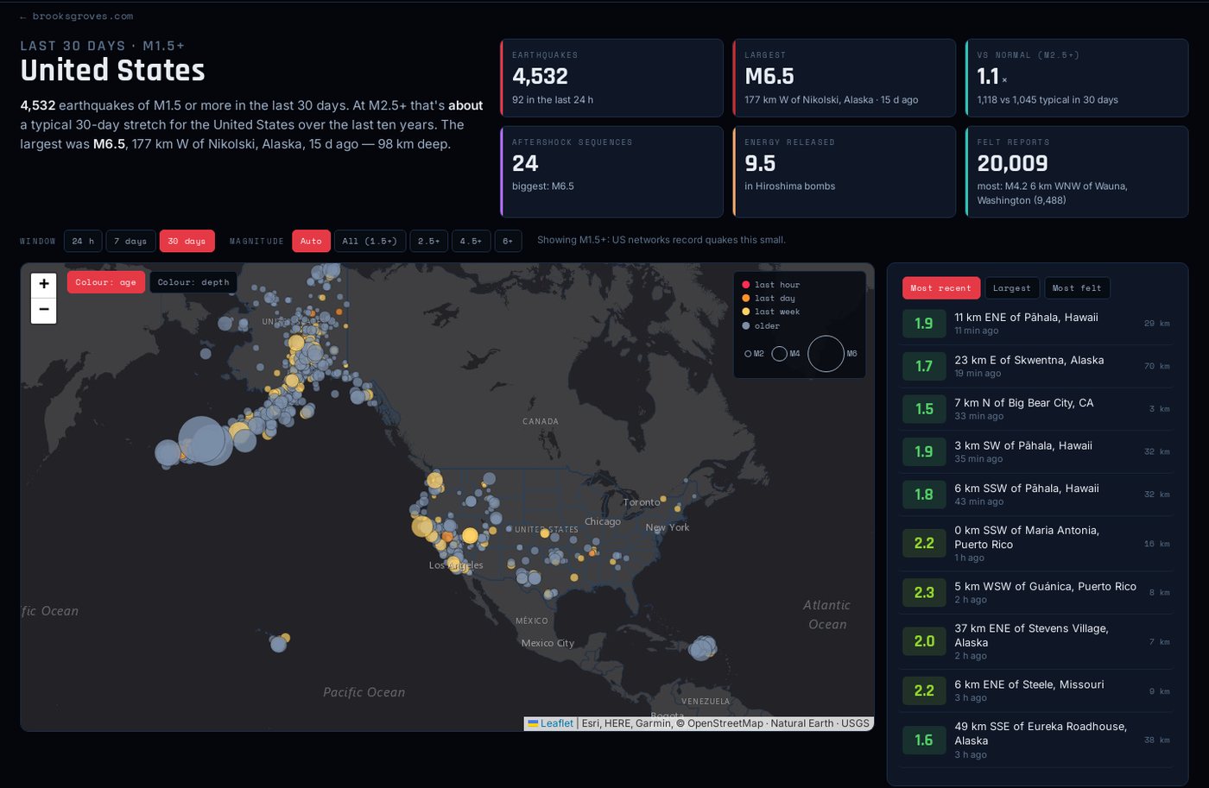Open the Leaflet attribution link

(x=551, y=723)
